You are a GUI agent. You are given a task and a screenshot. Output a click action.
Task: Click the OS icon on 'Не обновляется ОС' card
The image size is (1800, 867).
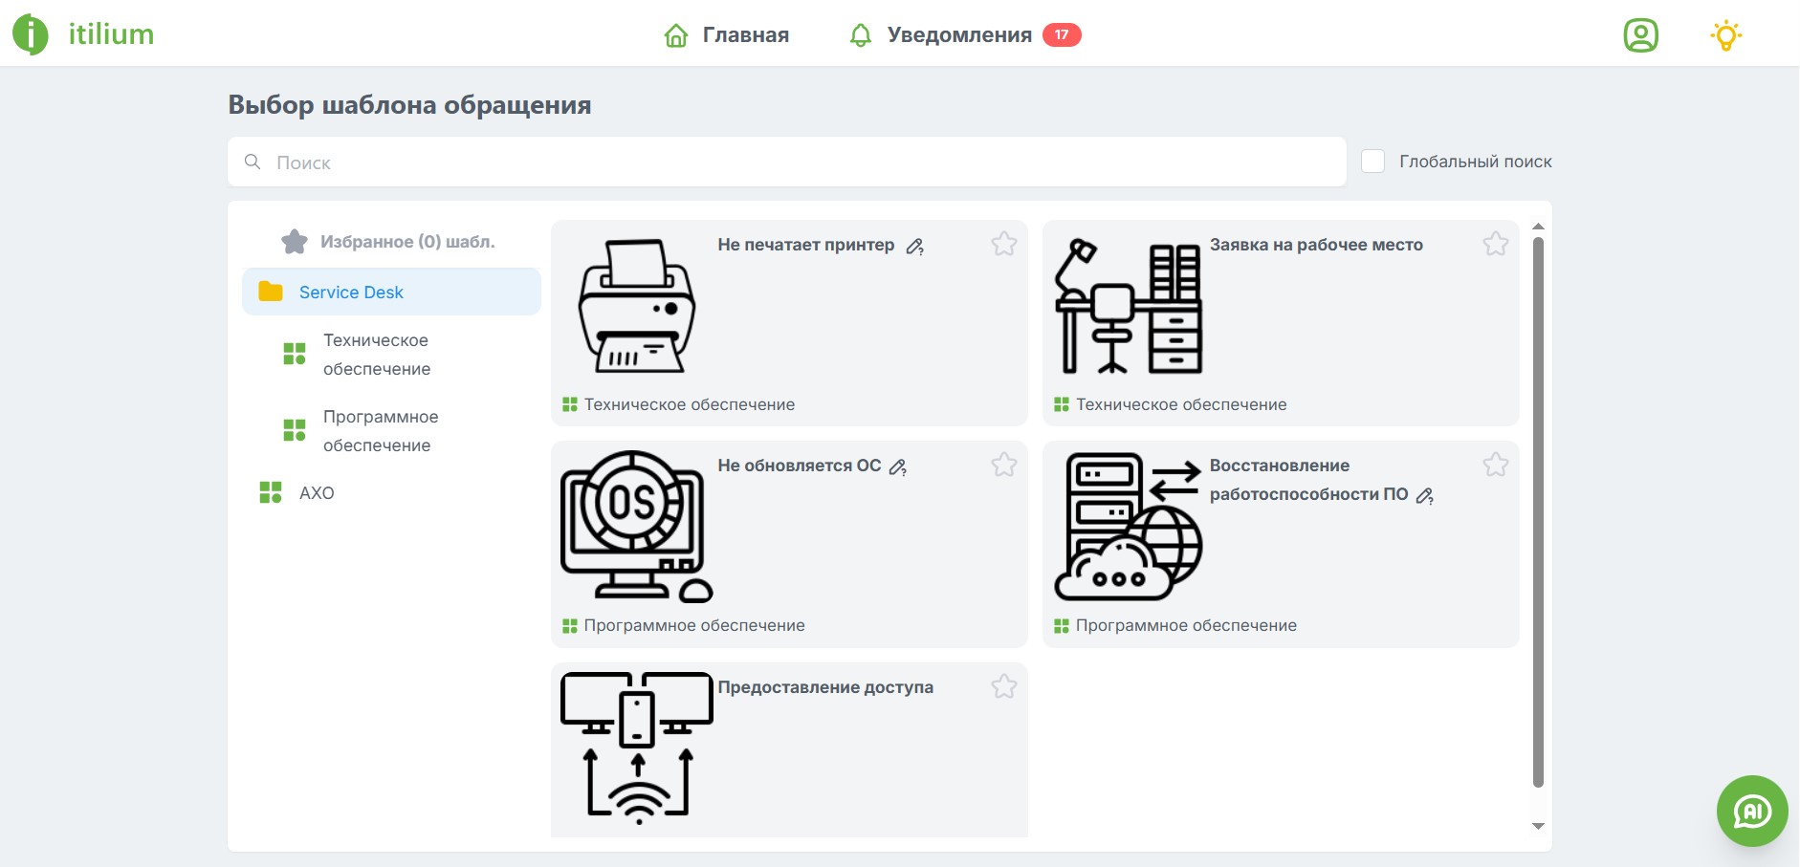tap(634, 524)
